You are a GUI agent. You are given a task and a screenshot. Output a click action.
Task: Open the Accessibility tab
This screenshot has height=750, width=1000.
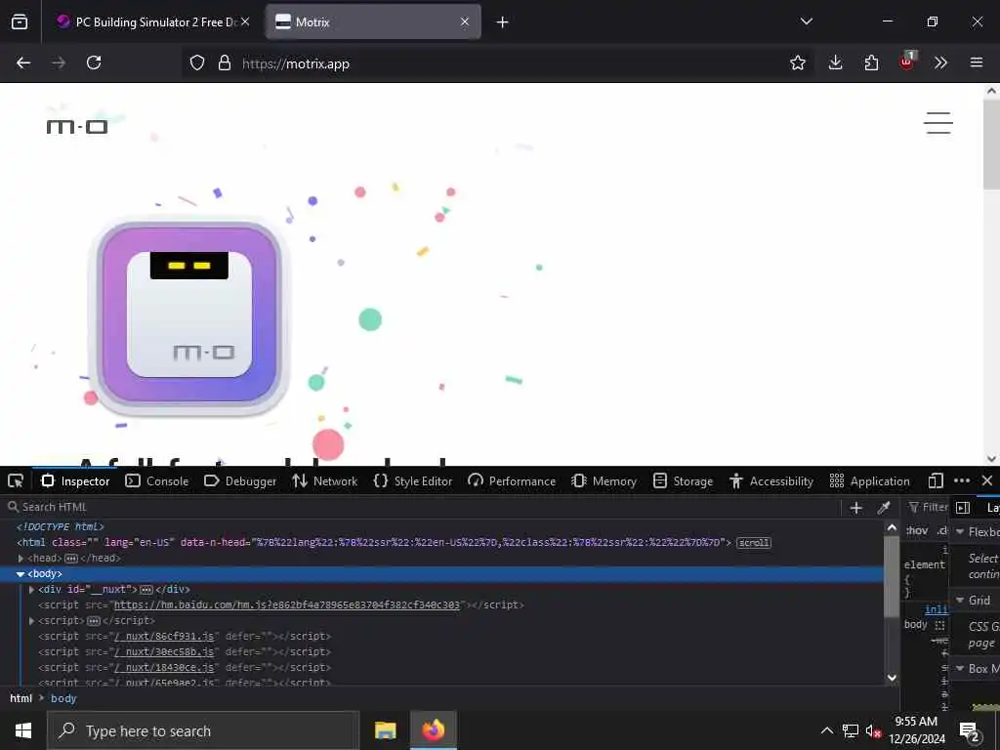tap(771, 480)
